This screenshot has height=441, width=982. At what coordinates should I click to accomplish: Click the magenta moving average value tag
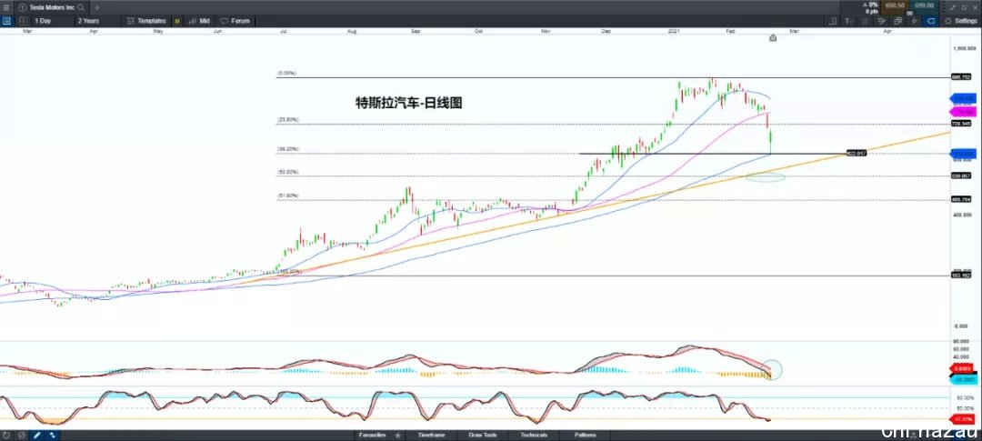(x=964, y=112)
